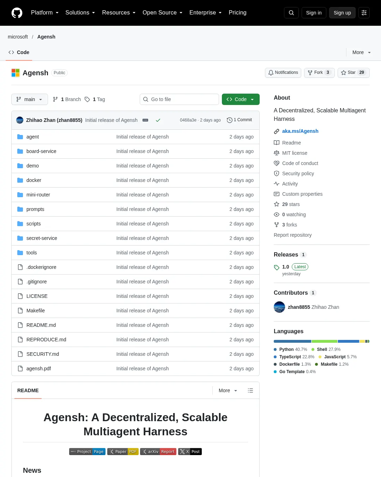Open the arXiv Report badge
381x477 pixels.
158,452
